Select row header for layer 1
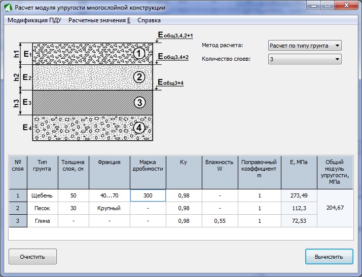Image resolution: width=362 pixels, height=277 pixels. tap(18, 195)
